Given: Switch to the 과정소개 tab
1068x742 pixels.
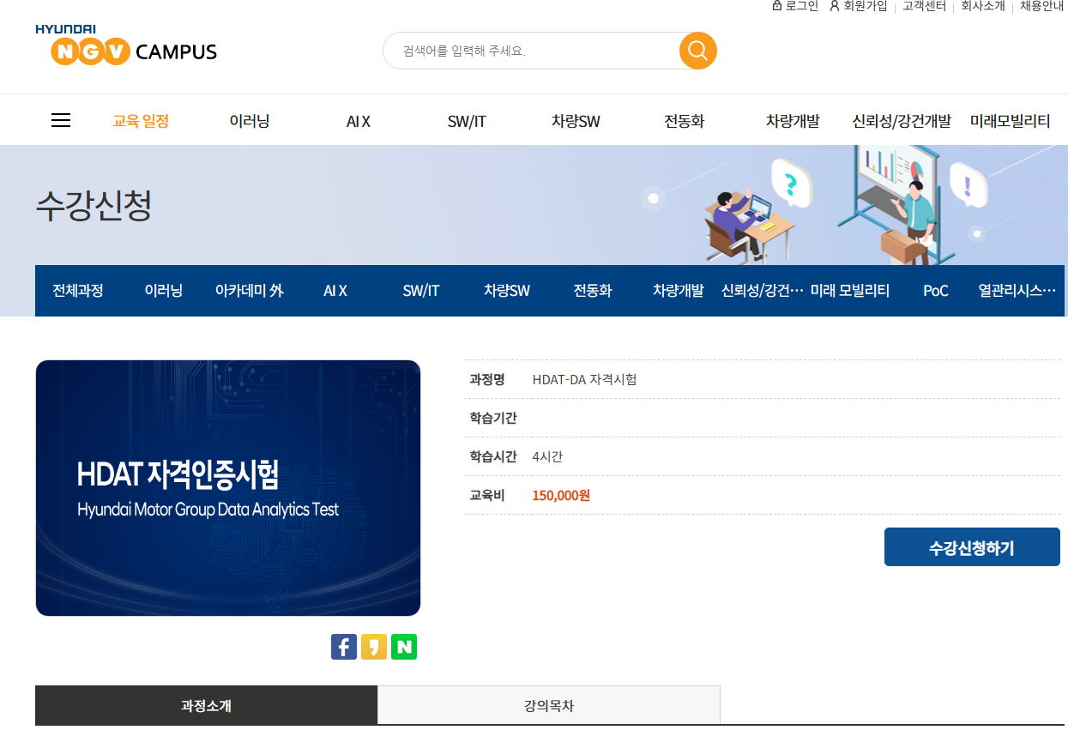Looking at the screenshot, I should click(x=206, y=706).
